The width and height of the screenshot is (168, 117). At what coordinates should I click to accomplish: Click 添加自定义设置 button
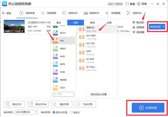pyautogui.click(x=97, y=94)
